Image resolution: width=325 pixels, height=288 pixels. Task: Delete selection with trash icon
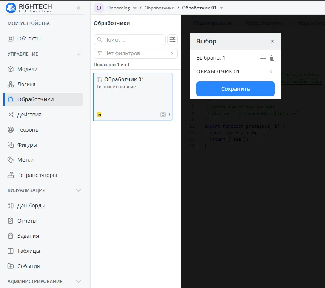273,58
